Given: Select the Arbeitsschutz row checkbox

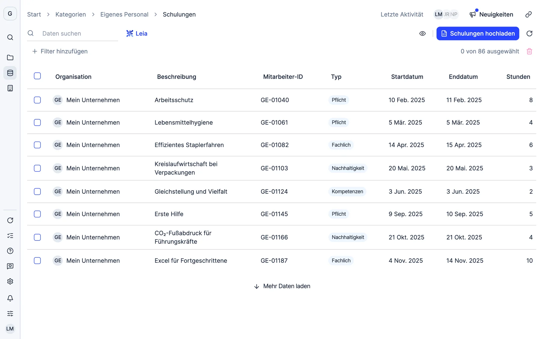Looking at the screenshot, I should [x=37, y=100].
